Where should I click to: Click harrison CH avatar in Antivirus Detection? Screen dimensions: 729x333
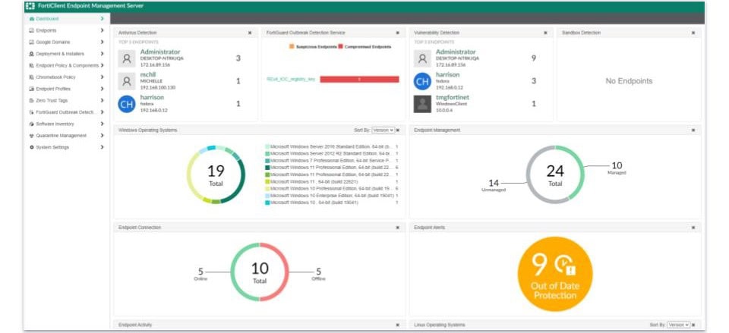pos(127,104)
